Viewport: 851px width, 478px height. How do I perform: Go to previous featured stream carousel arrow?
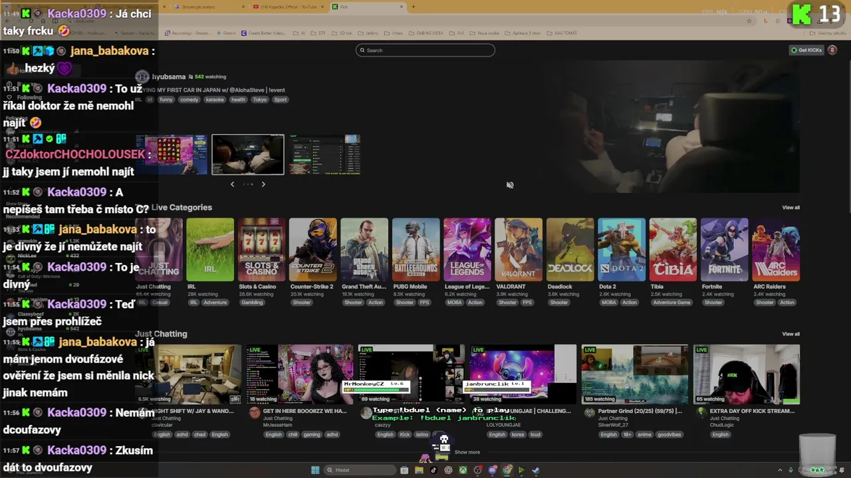232,184
